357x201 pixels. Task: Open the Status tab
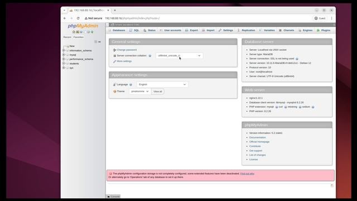click(149, 30)
